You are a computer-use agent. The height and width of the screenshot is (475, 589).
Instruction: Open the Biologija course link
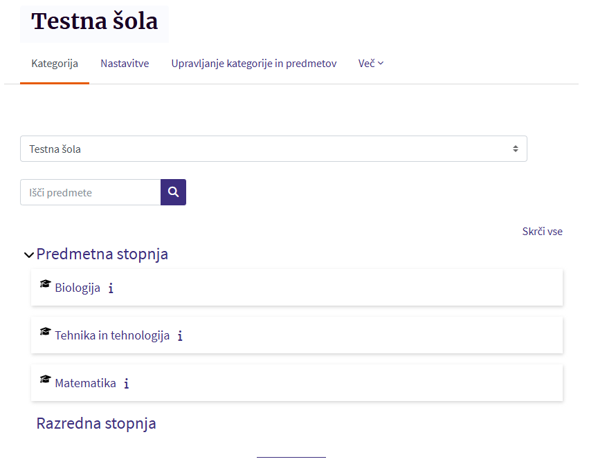tap(78, 288)
